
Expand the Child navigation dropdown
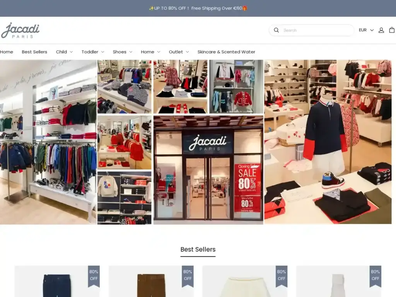point(63,51)
